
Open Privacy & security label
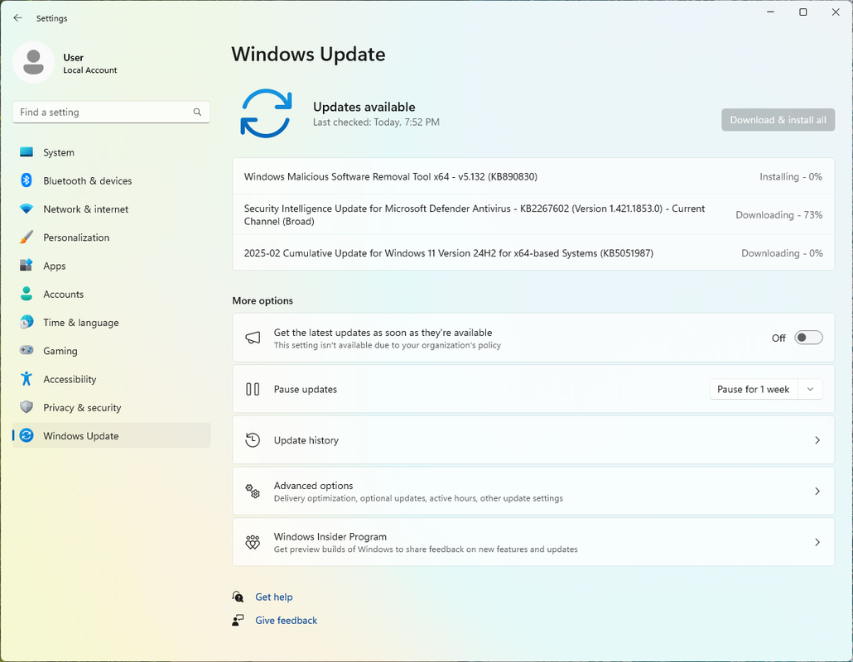click(x=82, y=408)
